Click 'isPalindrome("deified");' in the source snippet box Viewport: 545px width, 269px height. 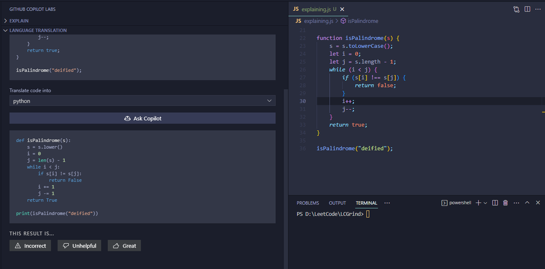click(49, 70)
